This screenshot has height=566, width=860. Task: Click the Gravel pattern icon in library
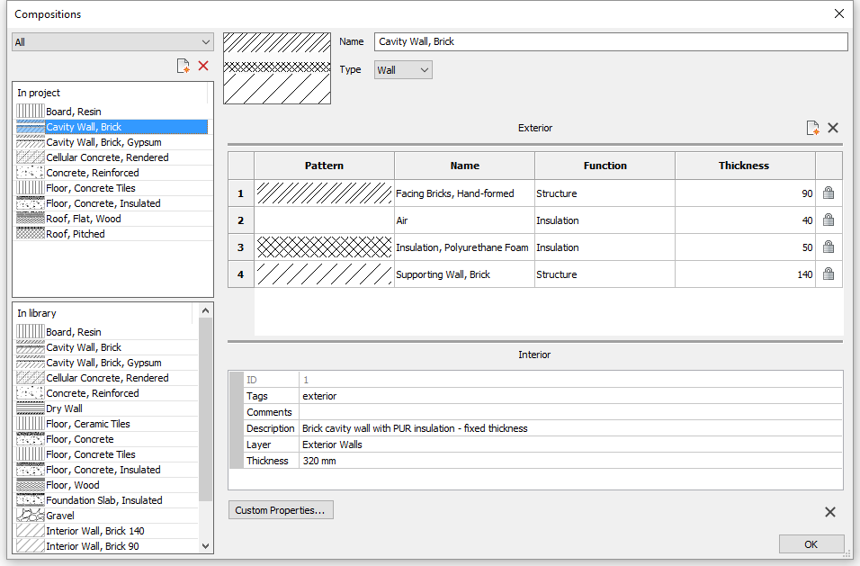point(31,516)
